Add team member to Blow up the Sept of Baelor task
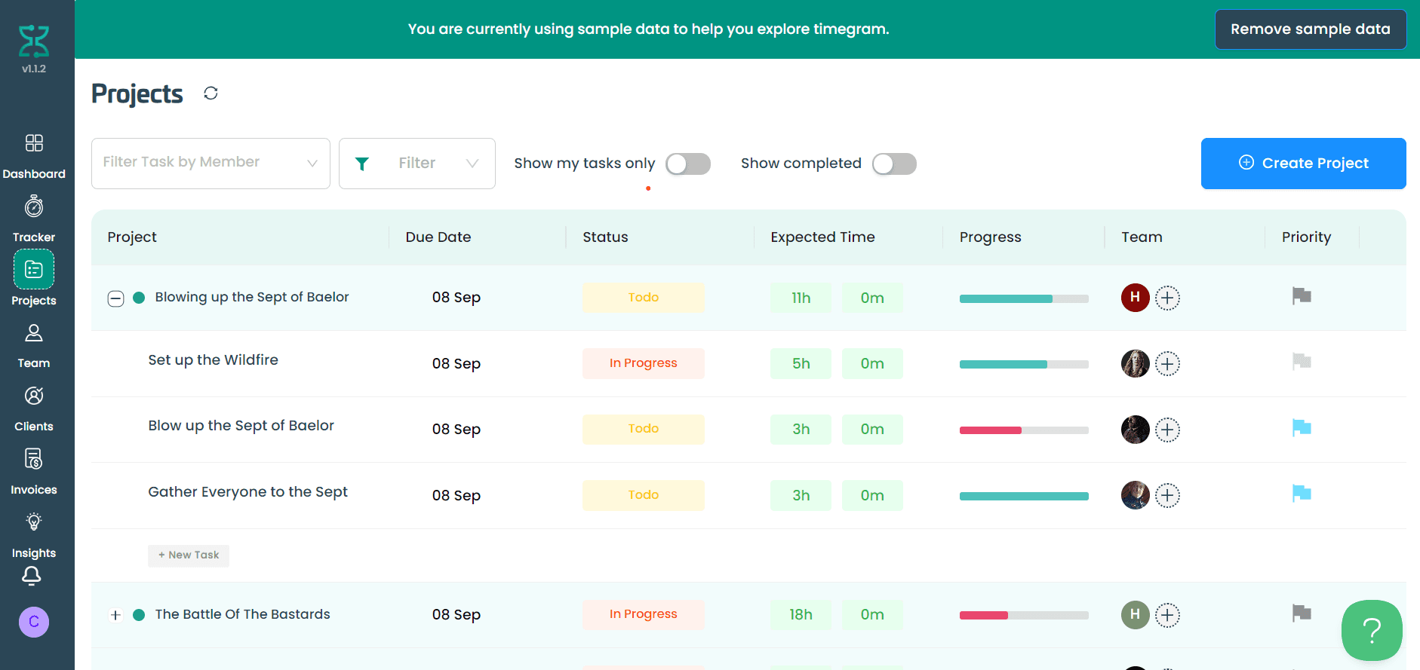 pyautogui.click(x=1167, y=430)
